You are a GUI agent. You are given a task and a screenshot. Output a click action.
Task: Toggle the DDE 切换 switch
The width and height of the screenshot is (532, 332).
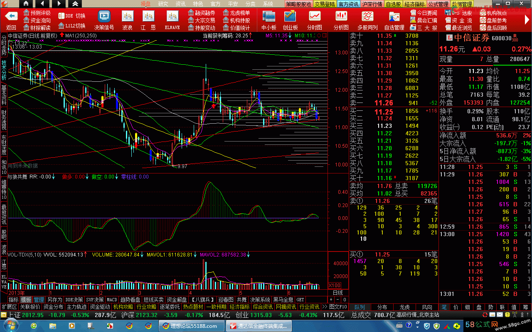[x=71, y=16]
